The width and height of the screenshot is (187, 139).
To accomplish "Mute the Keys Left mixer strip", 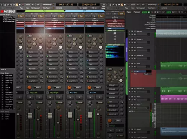I will 30,97.
